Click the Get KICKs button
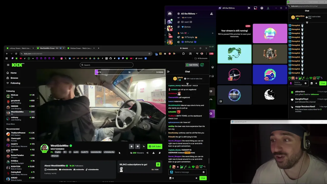The height and width of the screenshot is (184, 327). click(192, 65)
